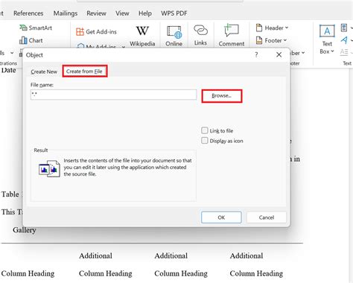Insert a SmartArt graphic

coord(36,28)
